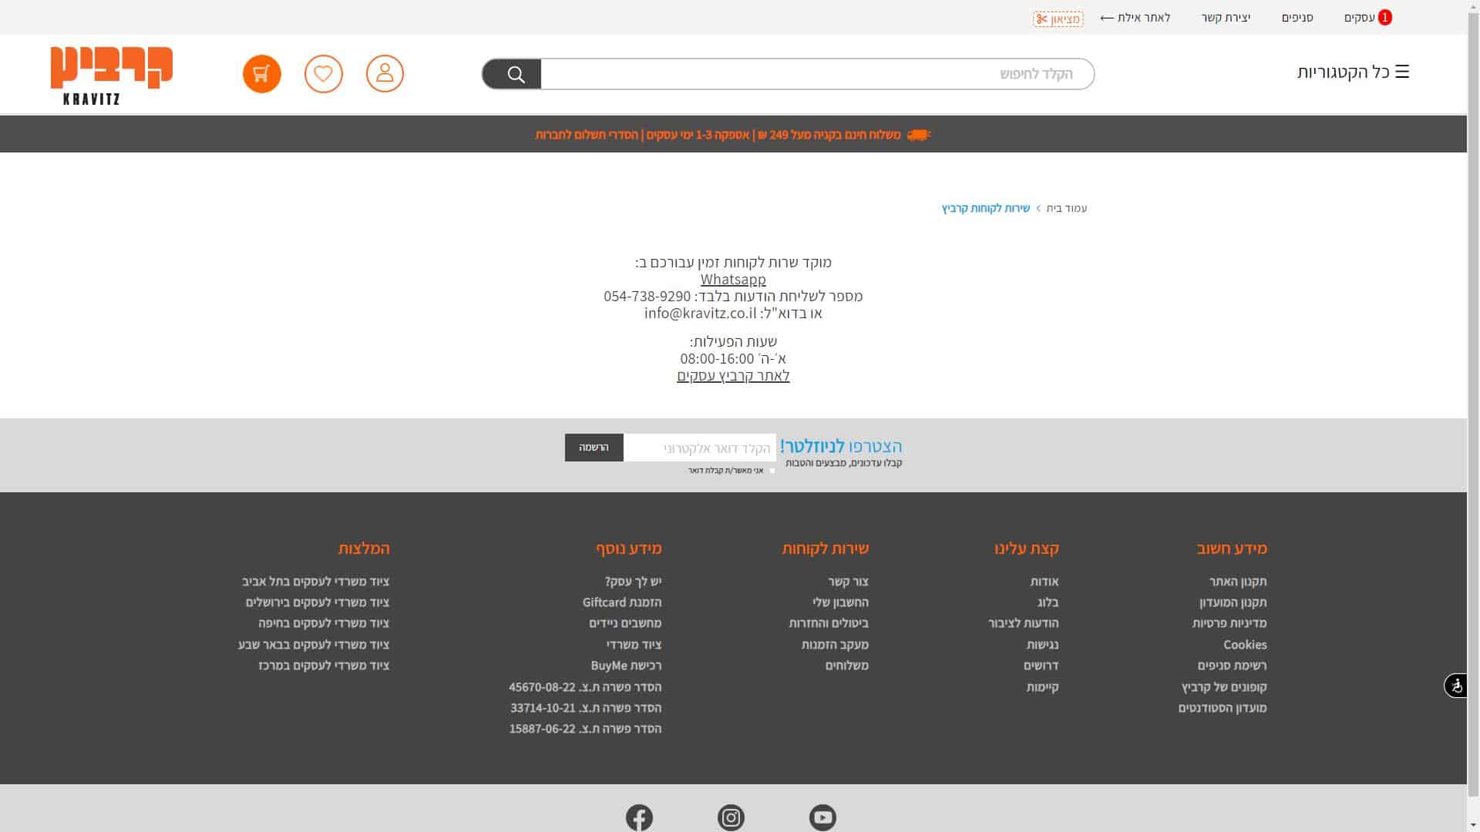
Task: Open the YouTube channel icon
Action: (x=822, y=817)
